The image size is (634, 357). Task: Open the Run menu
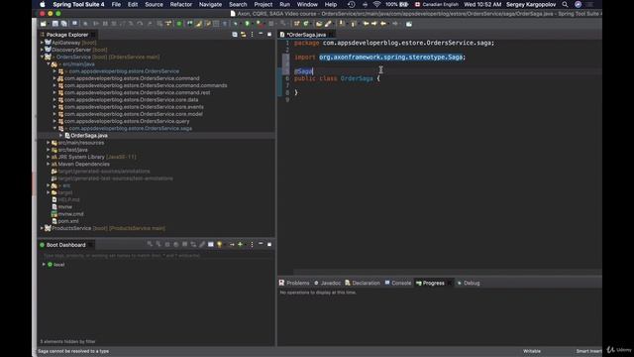click(284, 4)
